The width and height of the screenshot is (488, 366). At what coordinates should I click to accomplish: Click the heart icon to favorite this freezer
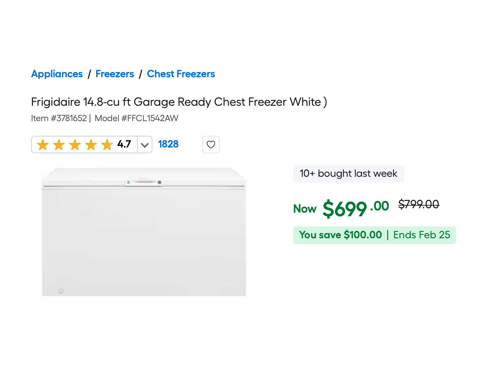[x=211, y=144]
